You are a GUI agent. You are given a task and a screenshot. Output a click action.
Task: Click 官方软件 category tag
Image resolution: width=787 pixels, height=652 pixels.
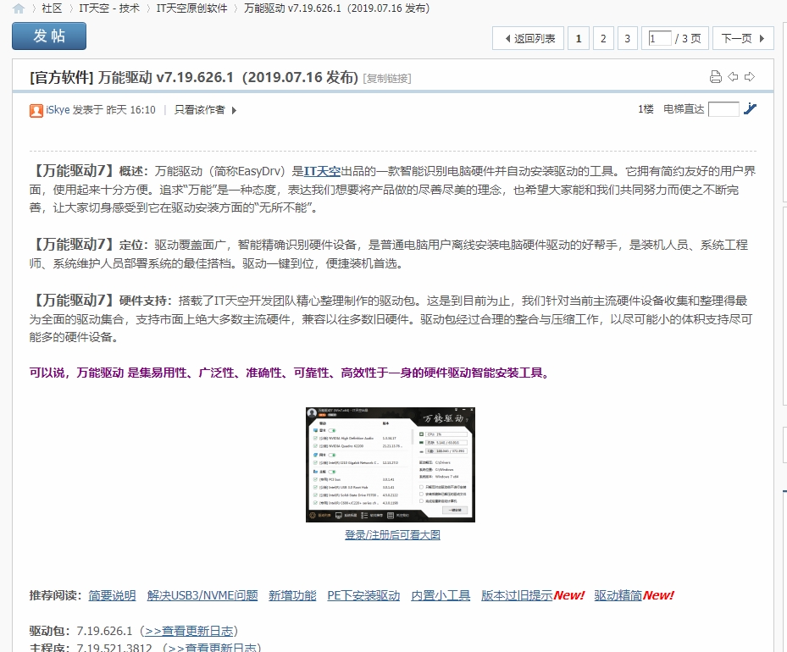pos(62,77)
